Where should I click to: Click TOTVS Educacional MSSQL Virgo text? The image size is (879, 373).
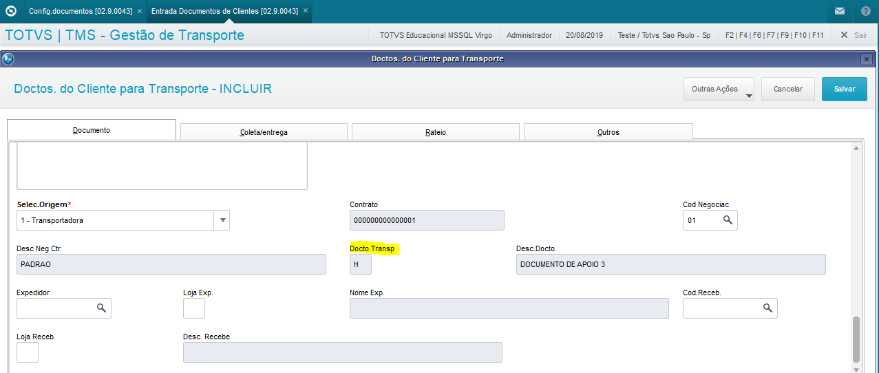[436, 35]
